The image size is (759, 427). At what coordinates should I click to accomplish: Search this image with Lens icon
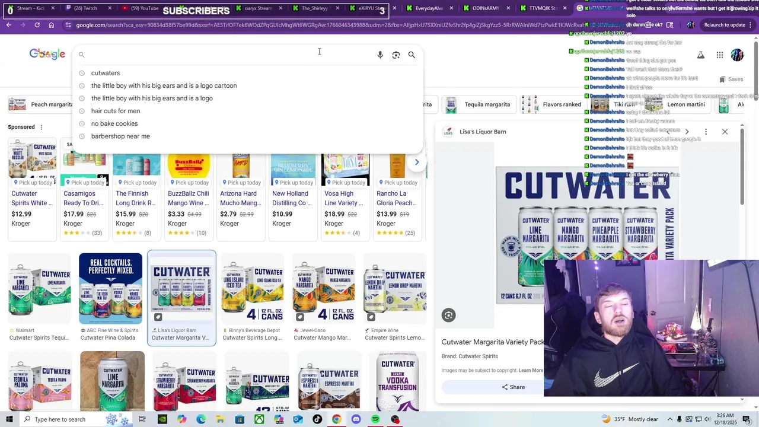(x=449, y=316)
